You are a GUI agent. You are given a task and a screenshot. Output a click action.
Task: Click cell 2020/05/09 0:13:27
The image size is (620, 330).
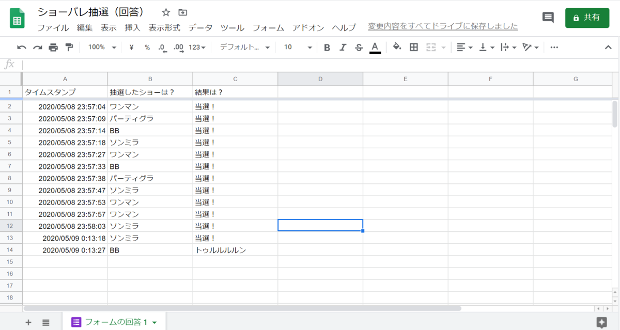point(65,250)
